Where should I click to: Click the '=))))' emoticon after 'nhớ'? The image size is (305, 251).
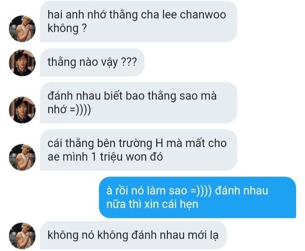(x=80, y=110)
